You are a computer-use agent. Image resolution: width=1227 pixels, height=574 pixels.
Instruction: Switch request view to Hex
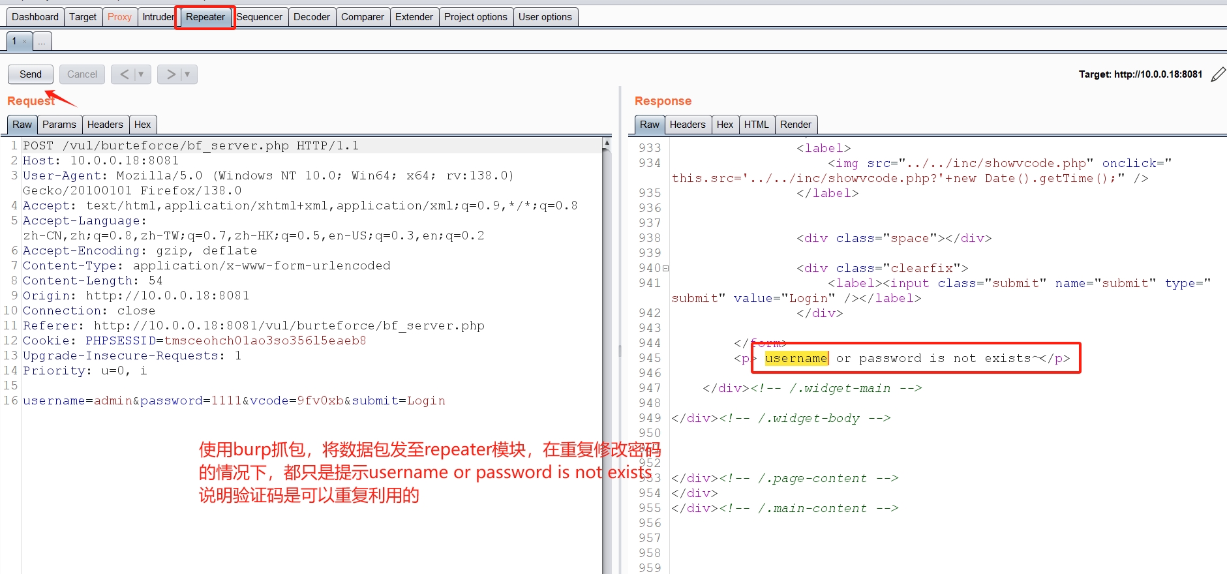coord(143,125)
